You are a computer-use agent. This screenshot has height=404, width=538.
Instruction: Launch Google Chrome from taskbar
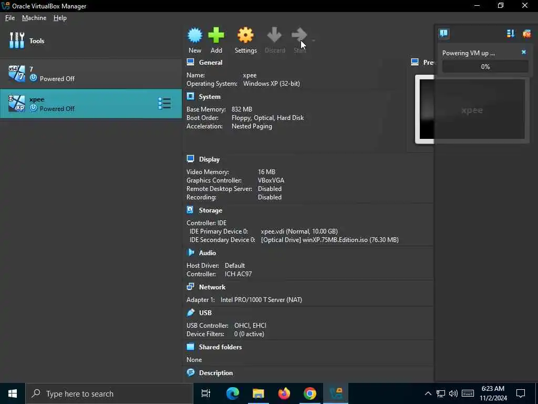310,393
